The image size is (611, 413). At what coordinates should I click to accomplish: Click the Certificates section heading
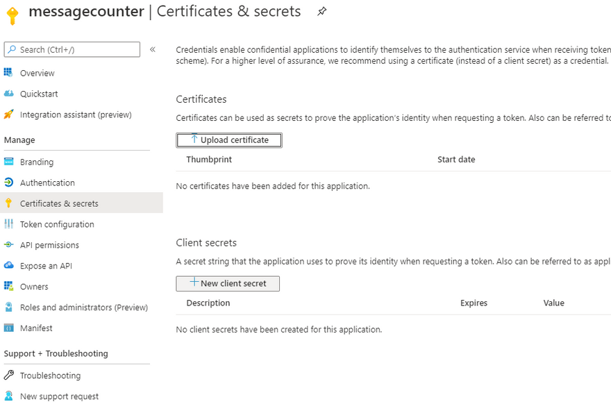201,99
